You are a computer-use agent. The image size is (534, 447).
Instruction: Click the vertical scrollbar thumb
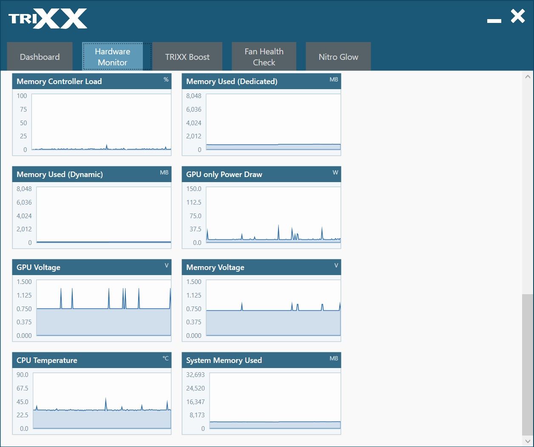pos(528,364)
